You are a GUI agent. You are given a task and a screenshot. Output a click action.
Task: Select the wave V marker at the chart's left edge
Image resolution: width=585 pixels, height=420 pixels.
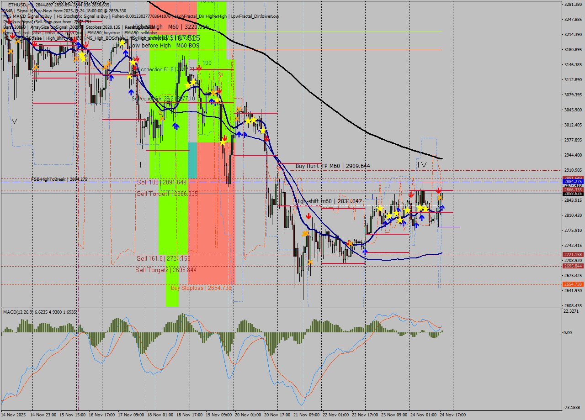(x=15, y=121)
